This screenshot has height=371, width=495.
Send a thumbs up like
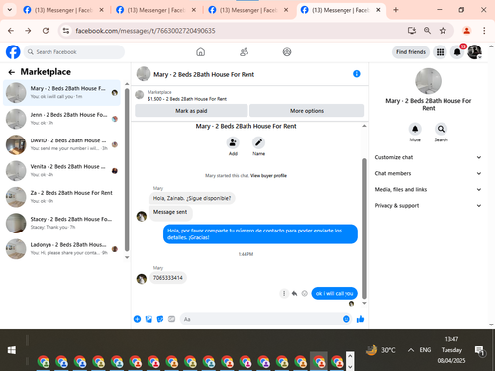(360, 319)
